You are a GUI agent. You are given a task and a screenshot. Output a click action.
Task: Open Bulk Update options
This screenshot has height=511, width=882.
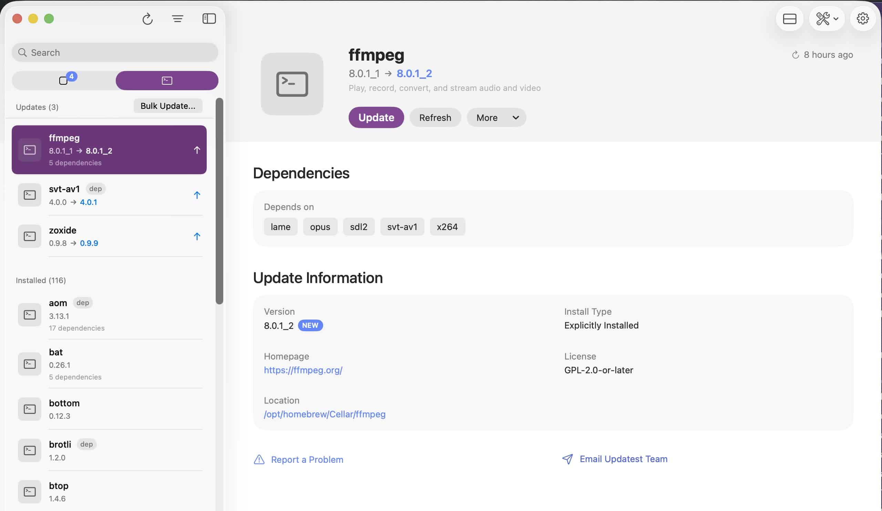pos(168,106)
